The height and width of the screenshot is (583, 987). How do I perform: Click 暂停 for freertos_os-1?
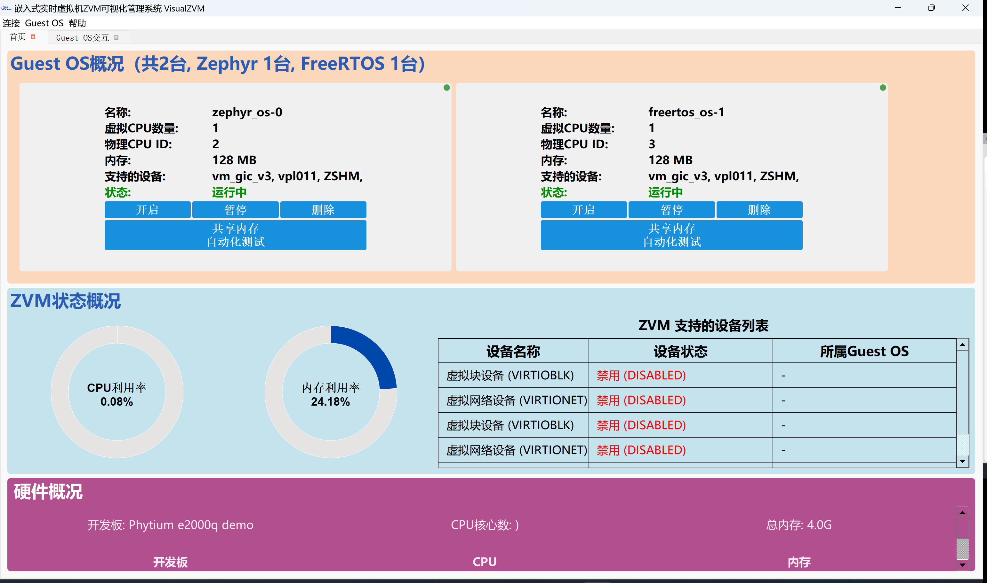click(x=671, y=210)
